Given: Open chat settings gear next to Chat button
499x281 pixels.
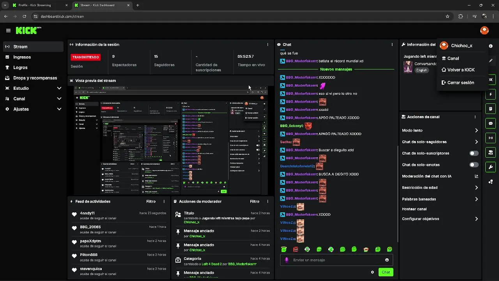Looking at the screenshot, I should coord(372,272).
